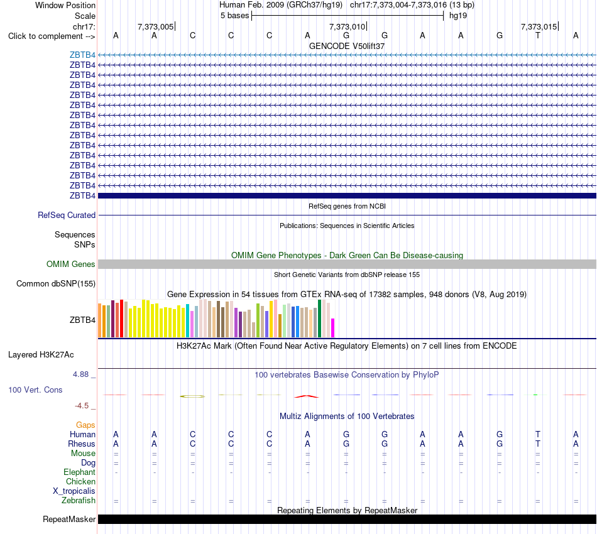The width and height of the screenshot is (597, 534).
Task: Click the black RepeatMasker element bar
Action: (x=347, y=520)
